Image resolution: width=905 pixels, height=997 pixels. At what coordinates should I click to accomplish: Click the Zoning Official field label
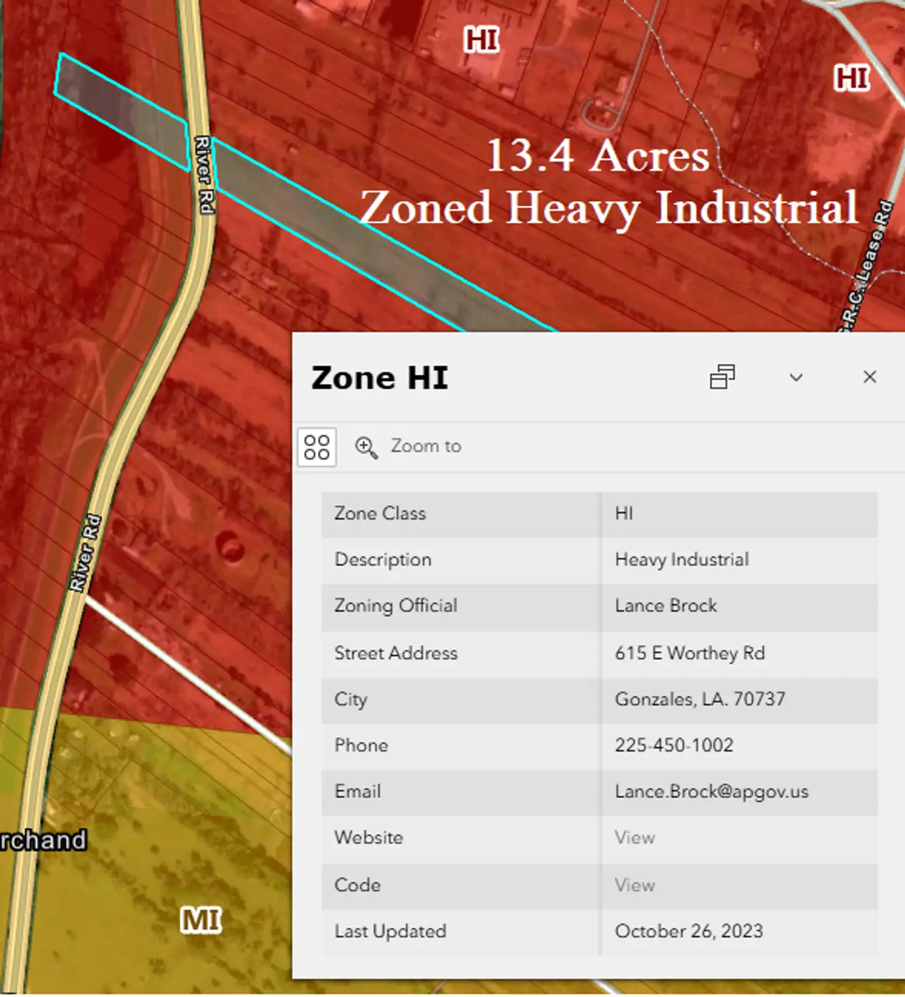pyautogui.click(x=396, y=606)
